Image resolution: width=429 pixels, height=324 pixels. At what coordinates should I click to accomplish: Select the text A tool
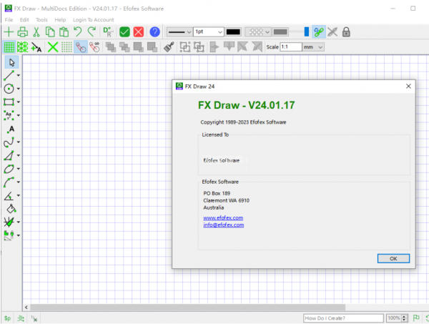pyautogui.click(x=11, y=129)
